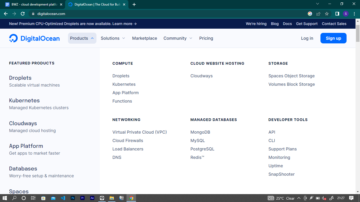
Task: Open Visual Studio Code from the taskbar
Action: tap(63, 198)
